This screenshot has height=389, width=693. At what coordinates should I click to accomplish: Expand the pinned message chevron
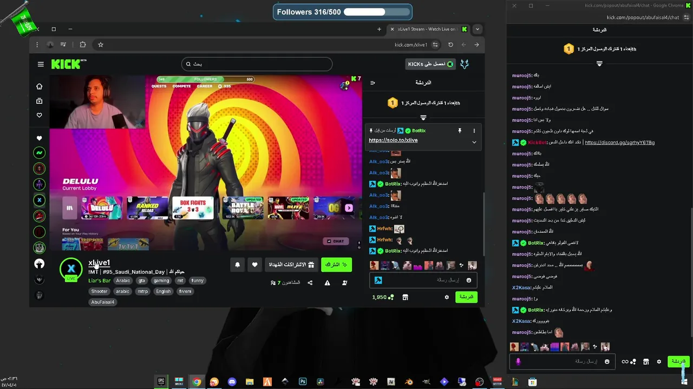point(474,142)
